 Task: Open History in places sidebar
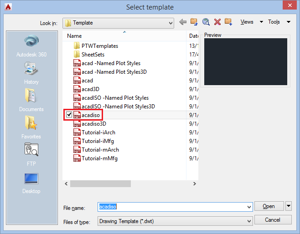(31, 73)
